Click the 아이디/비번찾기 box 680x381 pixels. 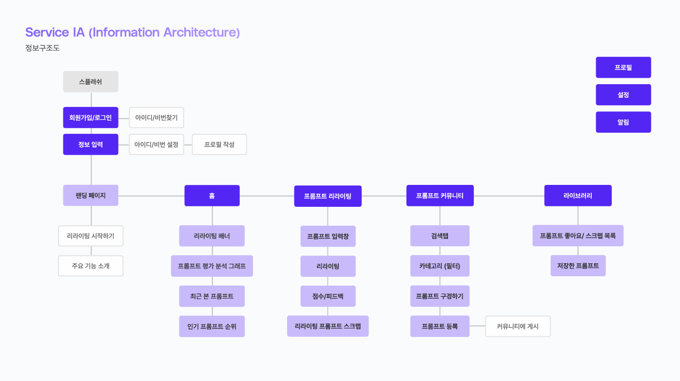click(156, 118)
